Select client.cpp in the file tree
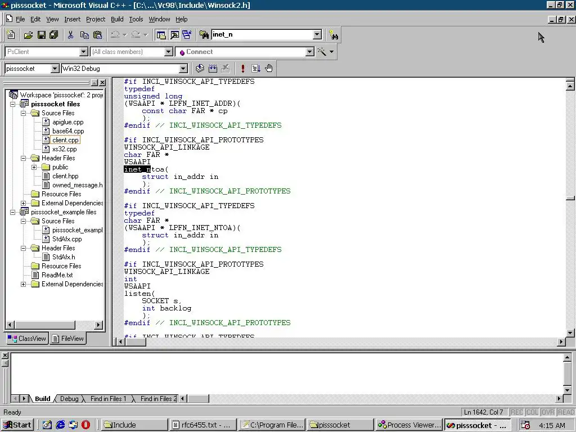The height and width of the screenshot is (432, 576). click(x=65, y=140)
